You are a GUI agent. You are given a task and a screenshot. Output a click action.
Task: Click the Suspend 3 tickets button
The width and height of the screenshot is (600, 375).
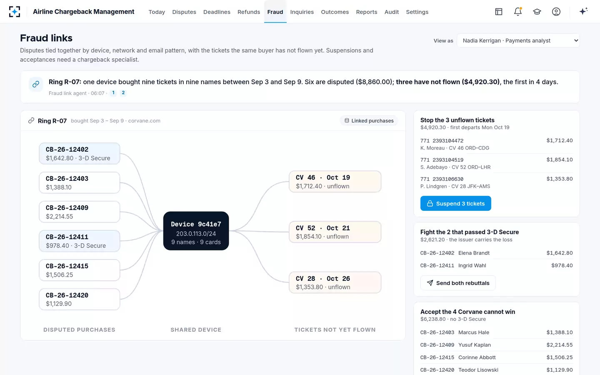[456, 203]
